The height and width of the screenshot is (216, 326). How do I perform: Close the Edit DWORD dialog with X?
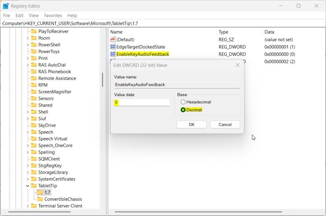click(x=238, y=65)
